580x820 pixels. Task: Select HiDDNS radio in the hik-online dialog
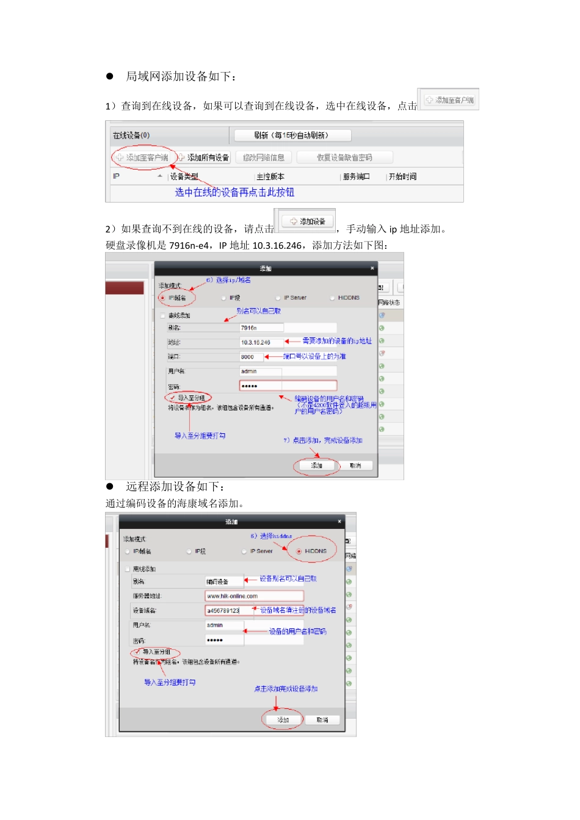click(x=299, y=551)
